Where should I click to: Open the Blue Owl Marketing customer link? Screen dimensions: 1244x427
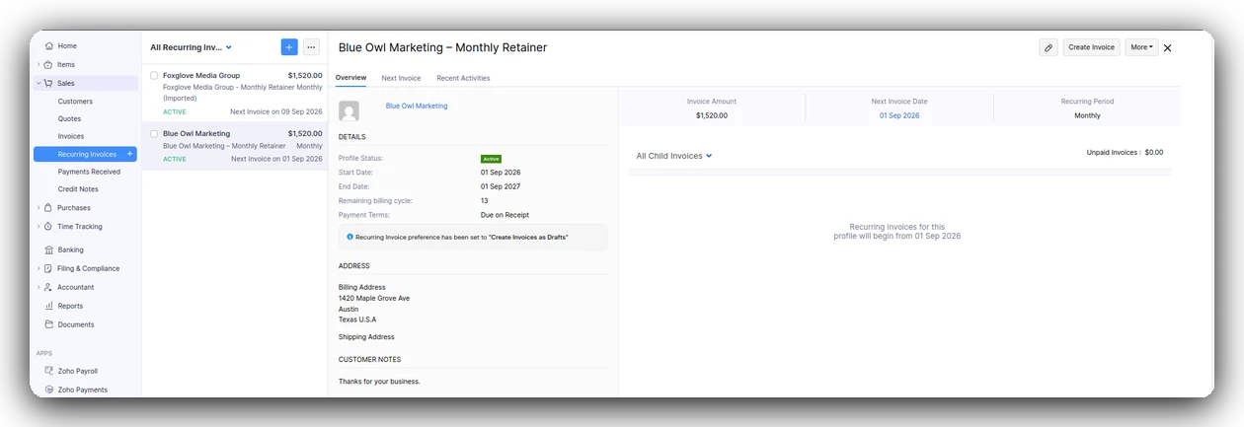417,106
